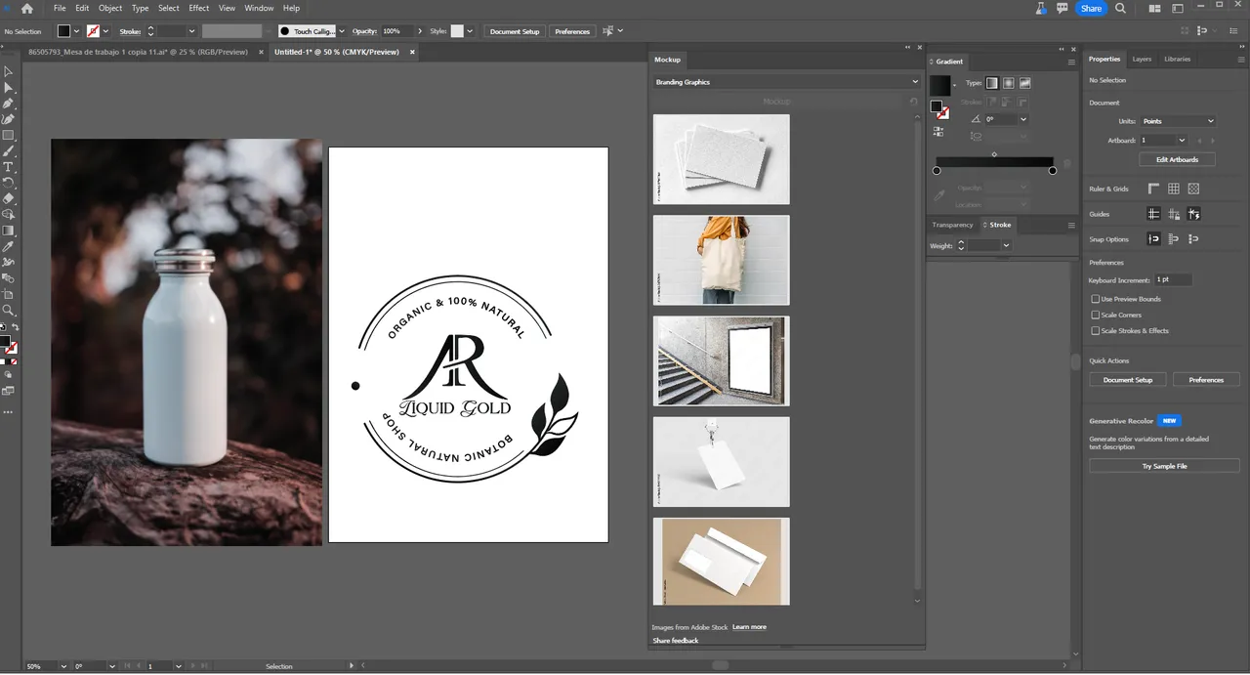Click the reverse gradient icon
This screenshot has width=1250, height=675.
tap(938, 131)
